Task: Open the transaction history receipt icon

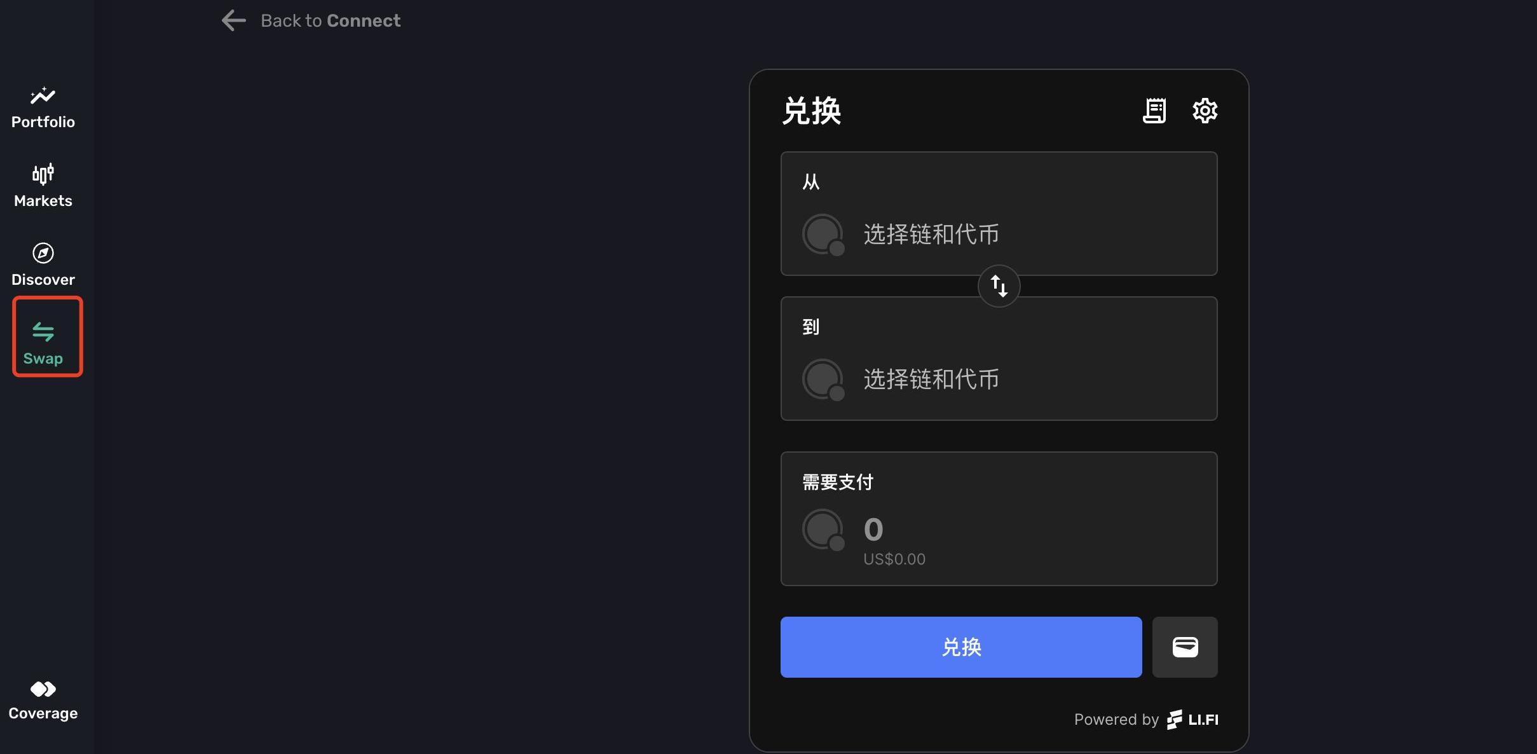Action: 1154,111
